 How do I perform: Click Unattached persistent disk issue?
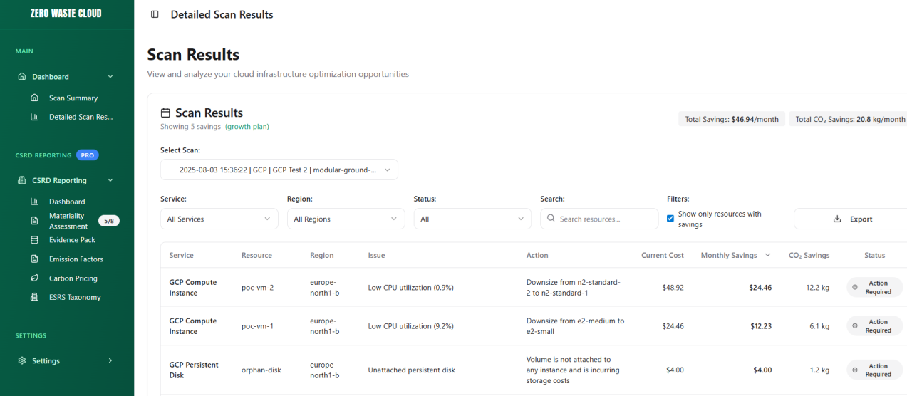coord(411,370)
